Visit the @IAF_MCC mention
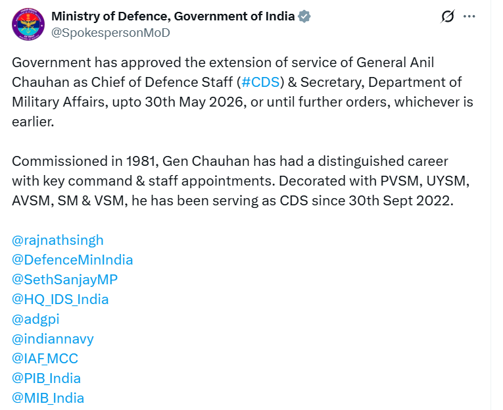This screenshot has height=410, width=503. 45,359
